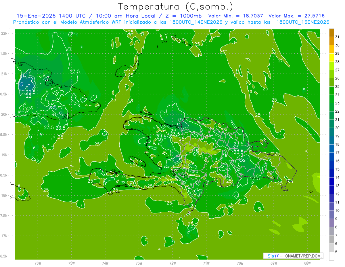Click the '72W' longitude label
345x267 pixels.
point(172,263)
